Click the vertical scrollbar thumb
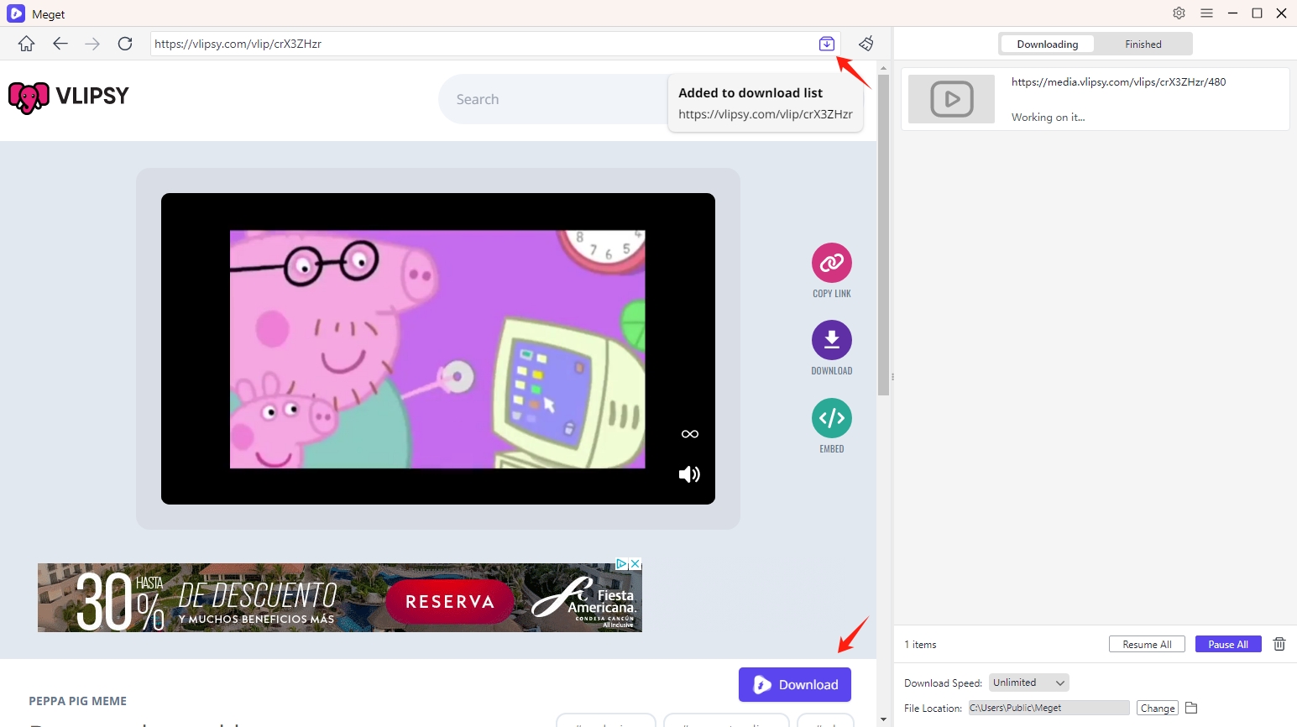 (x=883, y=235)
